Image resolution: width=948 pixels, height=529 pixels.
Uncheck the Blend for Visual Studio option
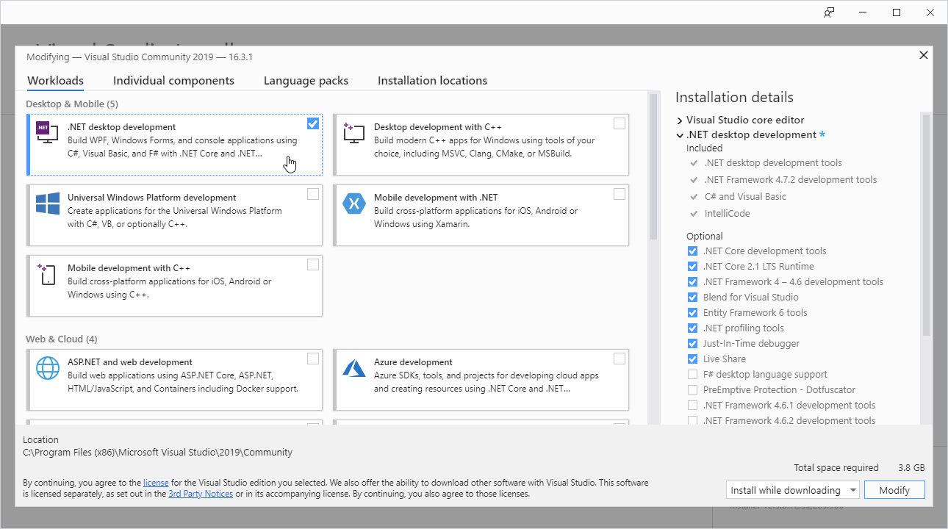(x=692, y=298)
